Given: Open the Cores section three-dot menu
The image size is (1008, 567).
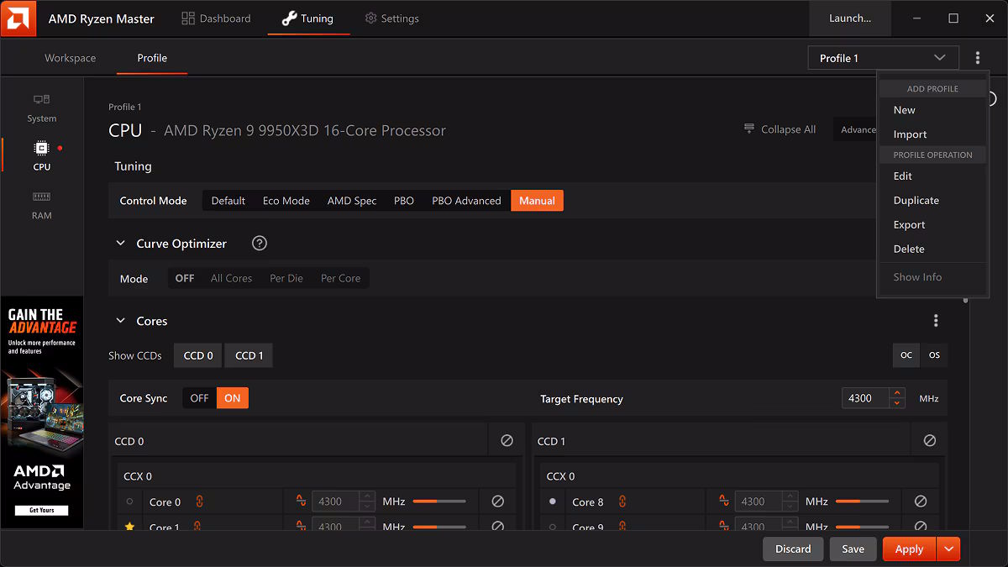Looking at the screenshot, I should (x=936, y=321).
